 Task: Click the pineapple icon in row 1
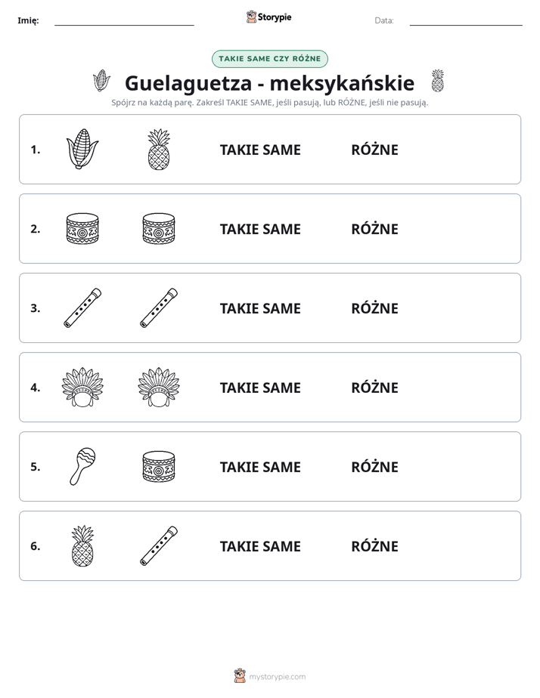click(x=159, y=149)
